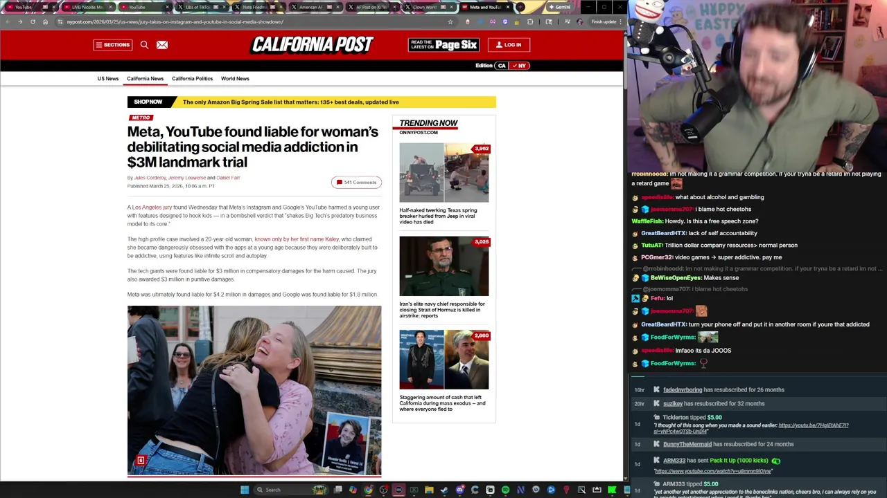Click headline 'Staggering amount of cash that left'
This screenshot has width=887, height=498.
point(442,403)
